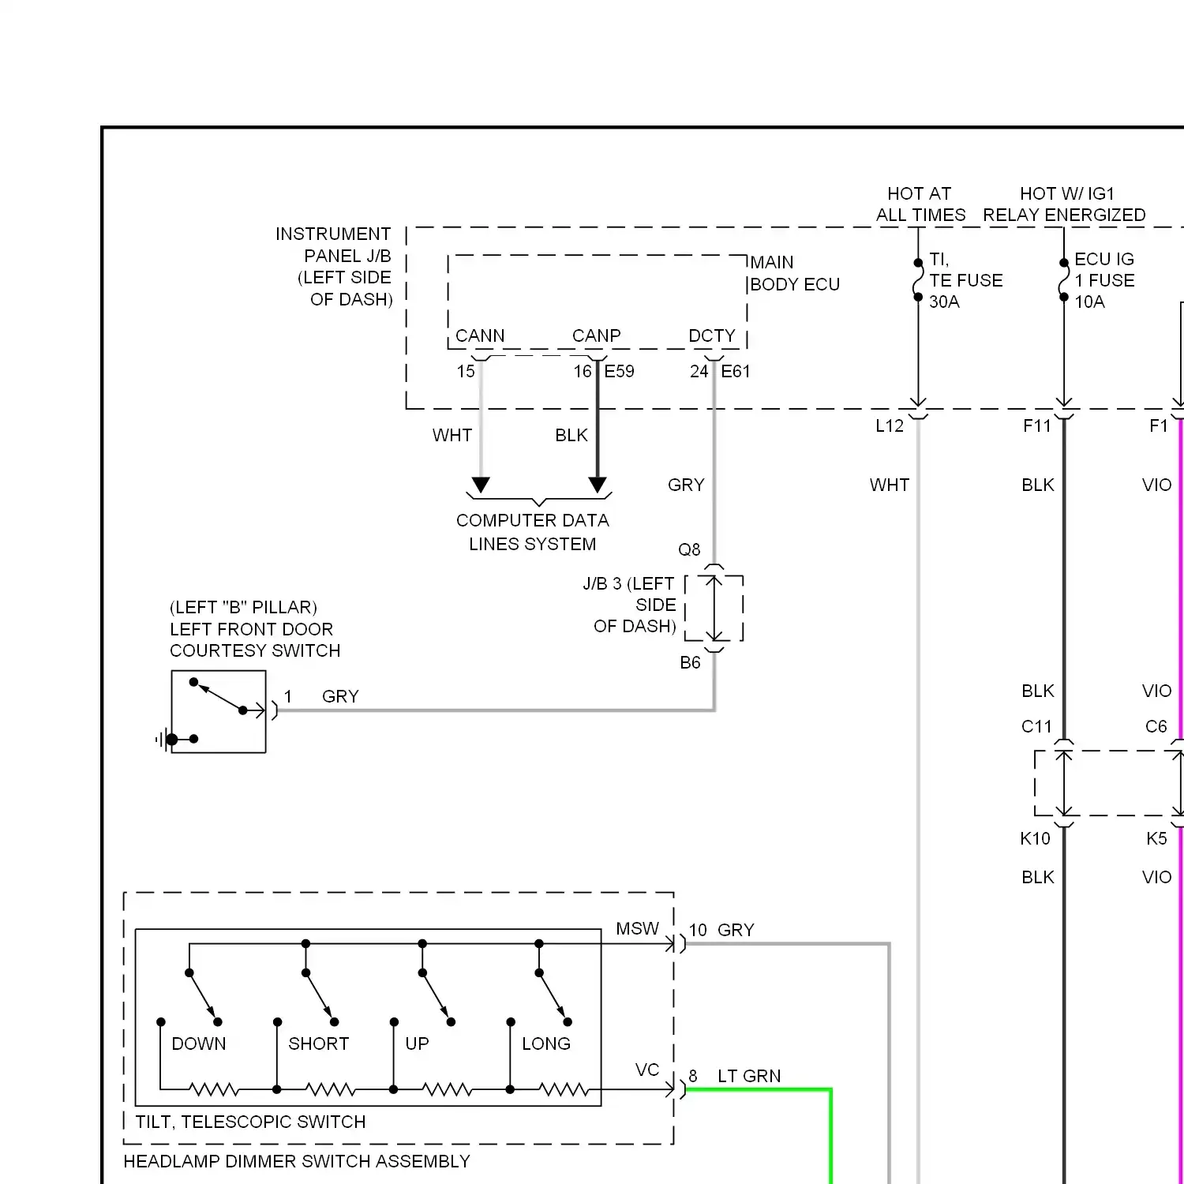Click connector label C11

[x=1036, y=726]
